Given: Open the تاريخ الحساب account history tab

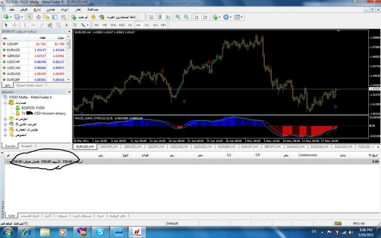Looking at the screenshot, I should (x=30, y=216).
